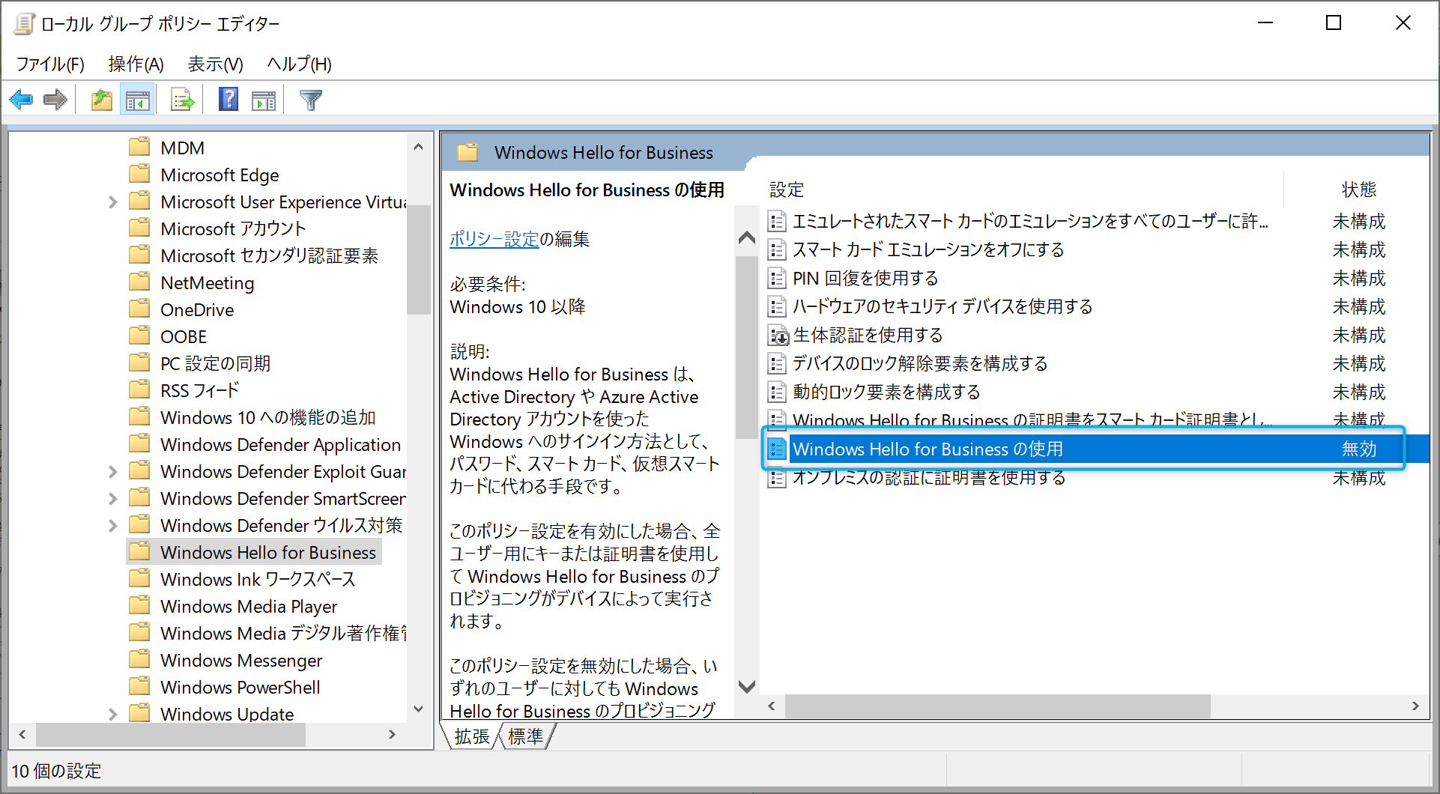Click the Windows Hello for Business header folder icon
The image size is (1440, 794).
(468, 152)
